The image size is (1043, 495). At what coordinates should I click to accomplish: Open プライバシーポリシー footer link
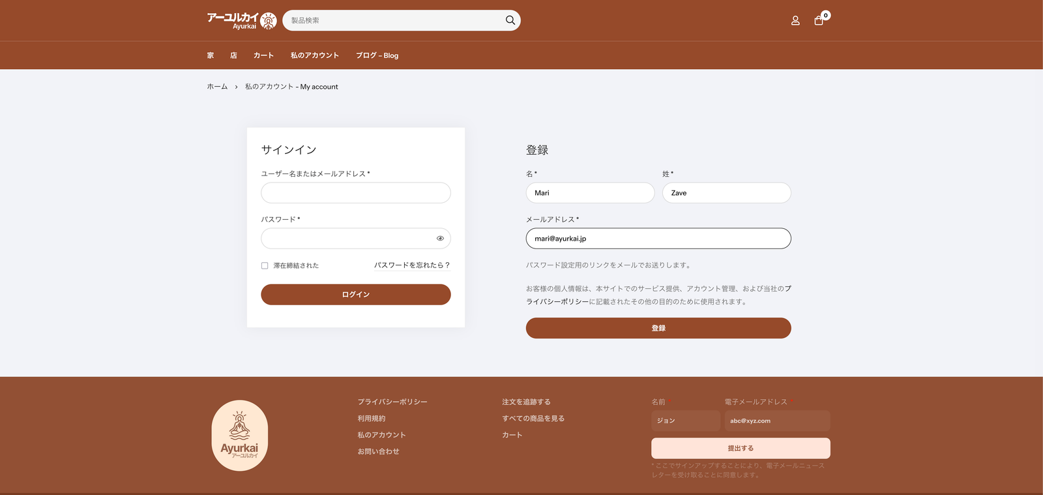(x=392, y=402)
